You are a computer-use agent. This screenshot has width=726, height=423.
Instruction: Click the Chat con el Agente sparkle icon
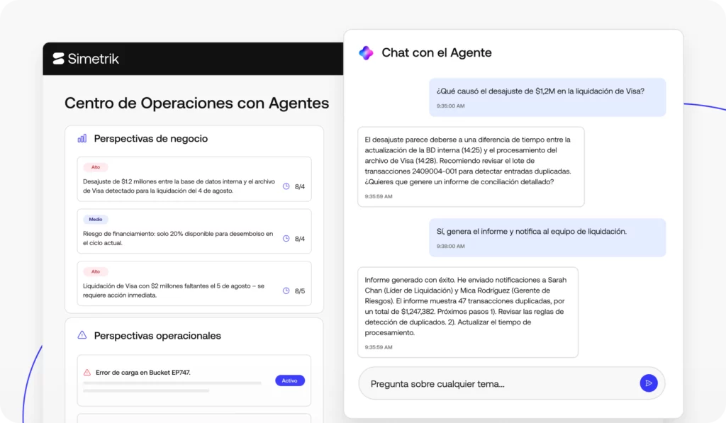point(366,53)
